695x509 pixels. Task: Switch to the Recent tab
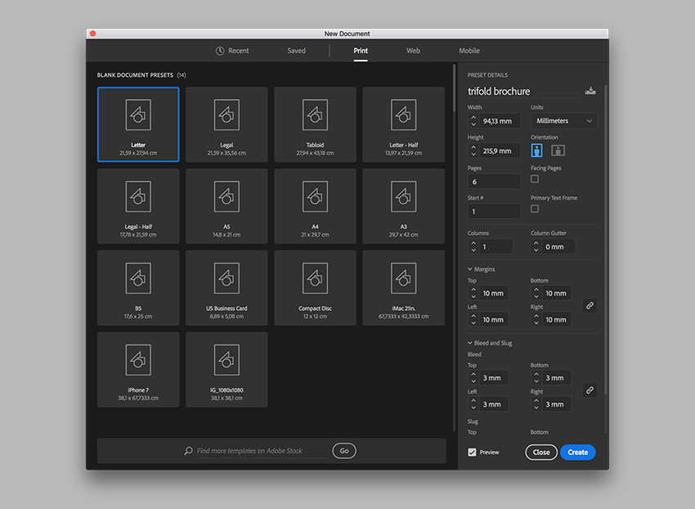point(232,51)
